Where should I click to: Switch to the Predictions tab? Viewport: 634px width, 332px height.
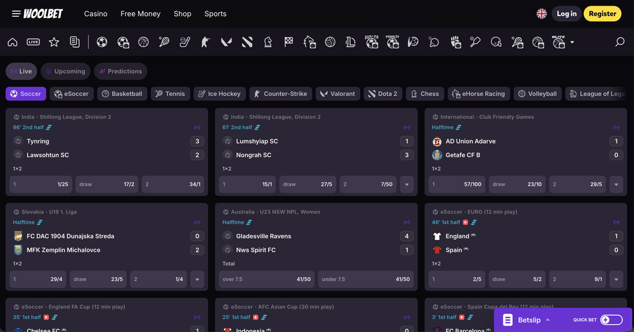pyautogui.click(x=121, y=71)
